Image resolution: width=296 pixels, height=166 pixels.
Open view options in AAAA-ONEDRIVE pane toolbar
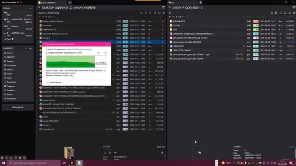(146, 13)
